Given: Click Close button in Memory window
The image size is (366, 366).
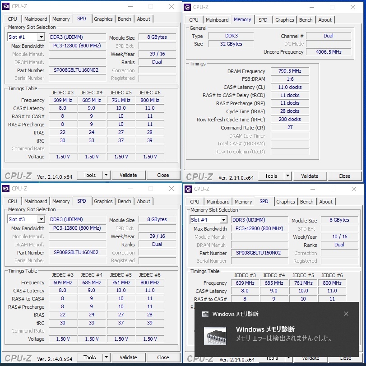Looking at the screenshot, I should coord(344,176).
